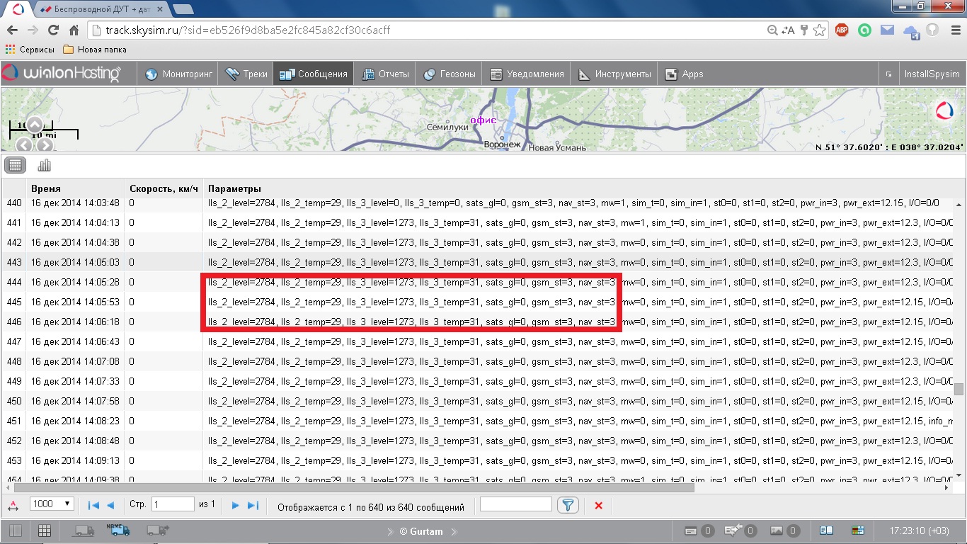Go to the last page of messages
This screenshot has width=967, height=544.
tap(253, 505)
